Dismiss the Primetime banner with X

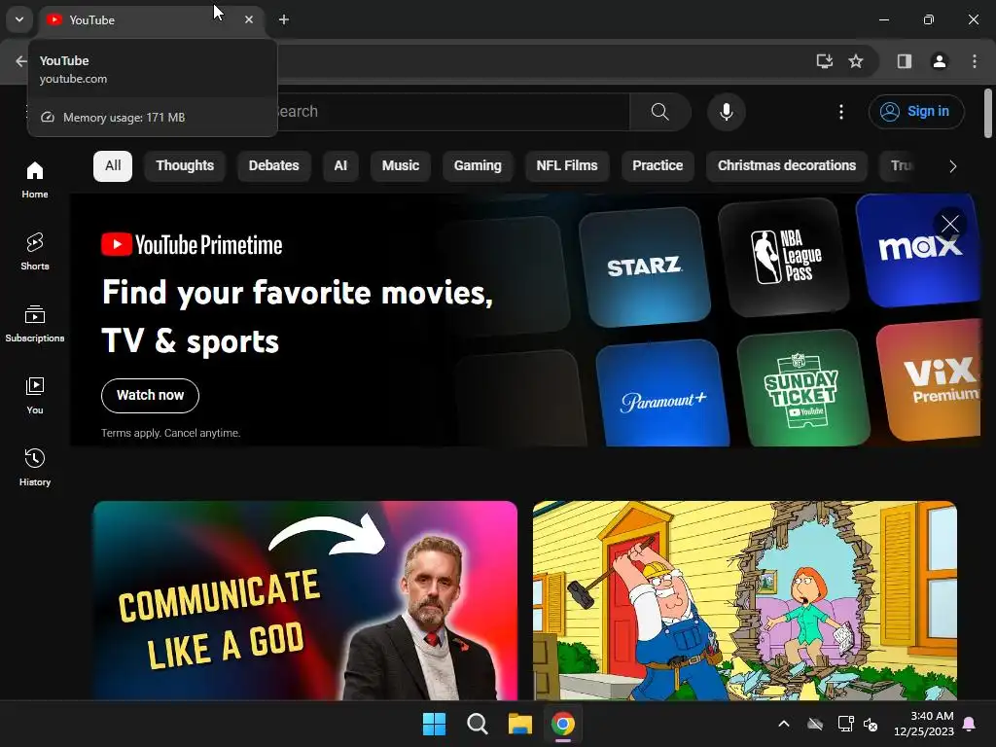[950, 224]
